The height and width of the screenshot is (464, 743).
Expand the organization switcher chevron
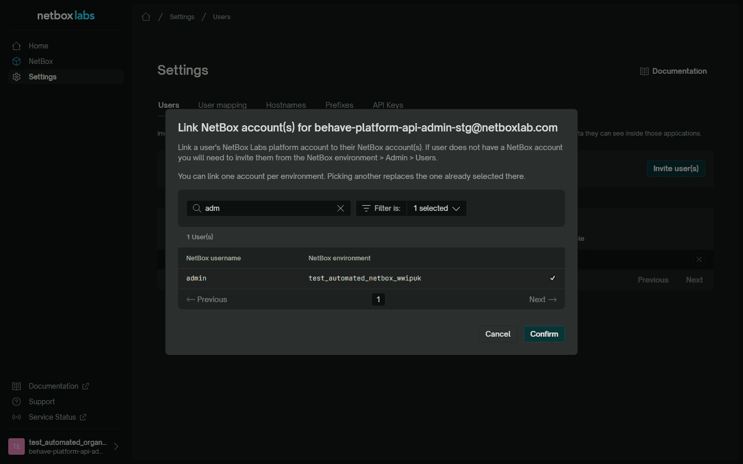pyautogui.click(x=116, y=446)
